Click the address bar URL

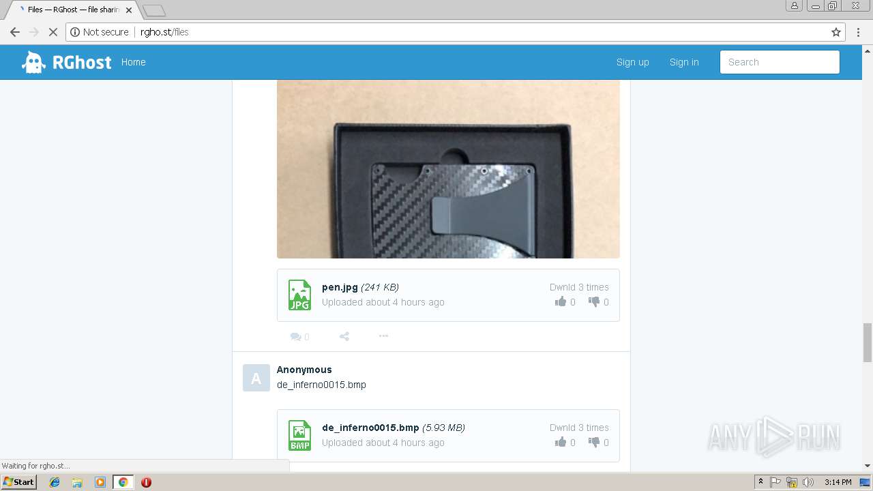164,32
